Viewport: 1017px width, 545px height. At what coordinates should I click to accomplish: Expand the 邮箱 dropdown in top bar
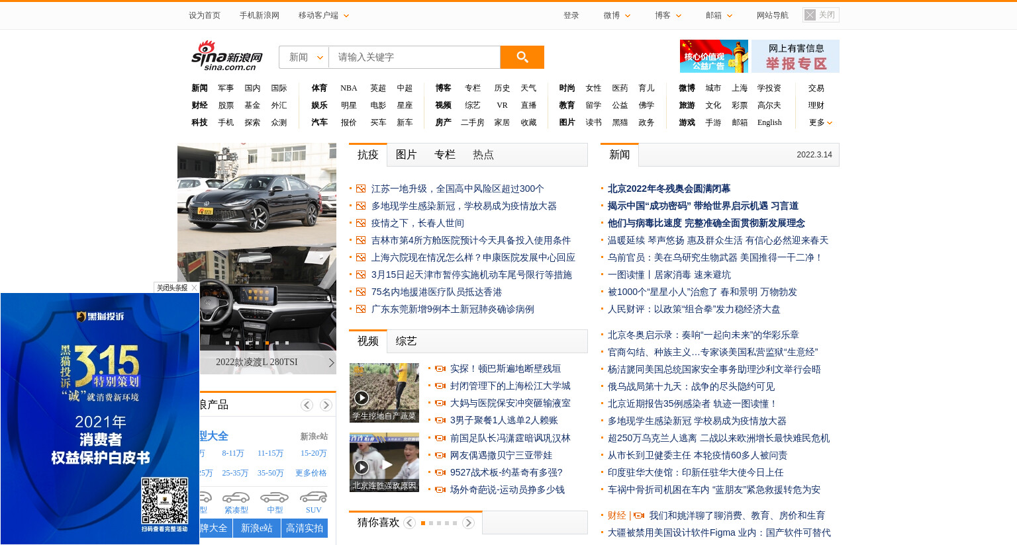coord(719,15)
